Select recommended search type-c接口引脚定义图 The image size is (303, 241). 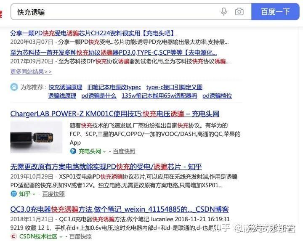point(174,87)
